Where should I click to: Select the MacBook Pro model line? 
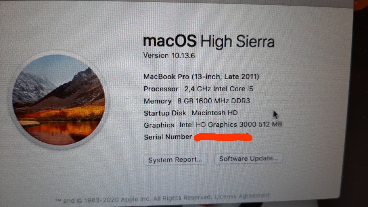201,77
